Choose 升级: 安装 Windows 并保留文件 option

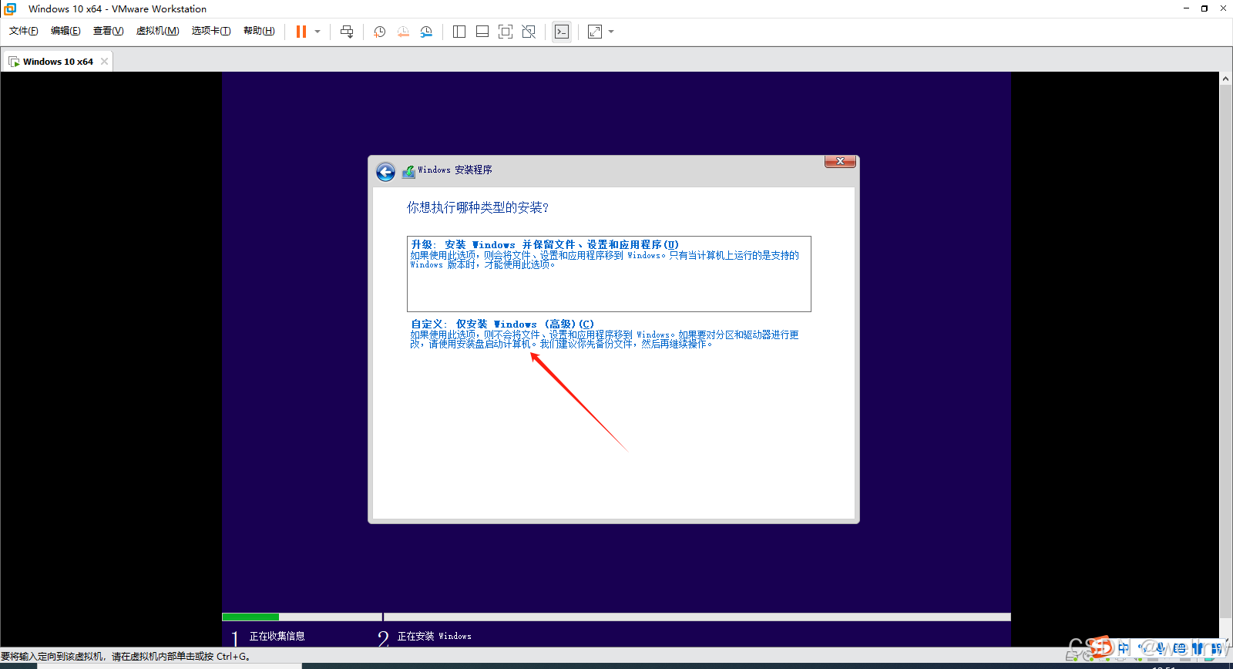click(609, 274)
